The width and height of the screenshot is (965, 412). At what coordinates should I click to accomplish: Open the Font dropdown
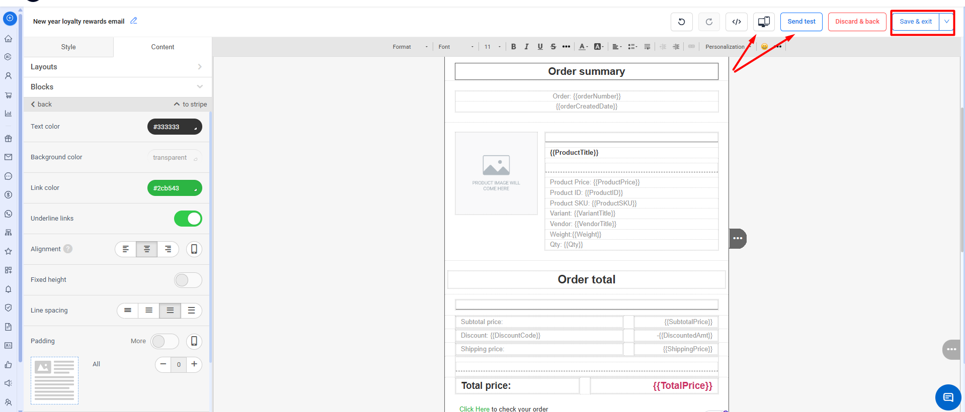click(455, 47)
